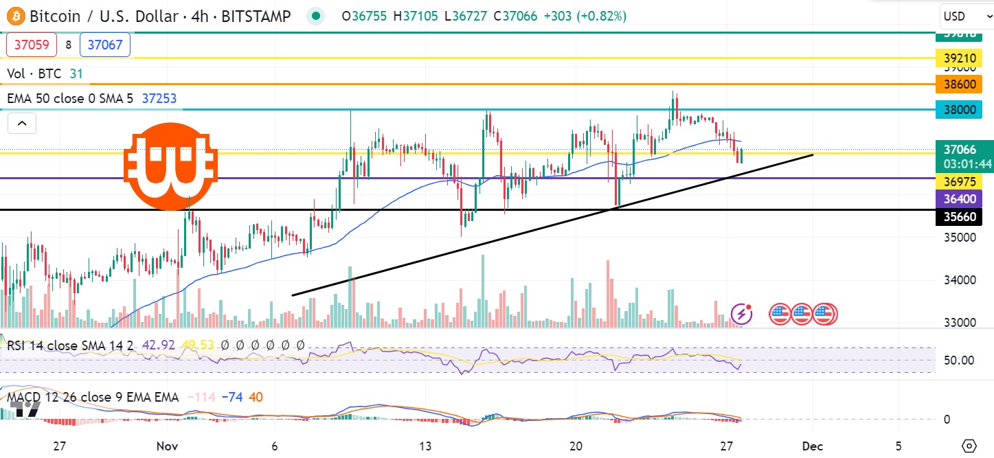The width and height of the screenshot is (994, 458).
Task: Click the RSI value 42.92
Action: 159,345
